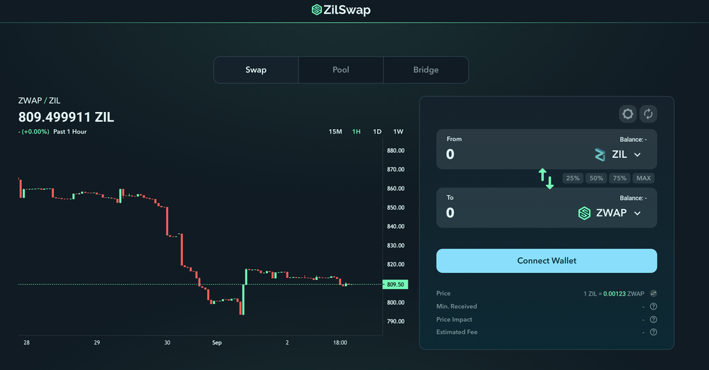Click the To field Balance label

[x=633, y=198]
